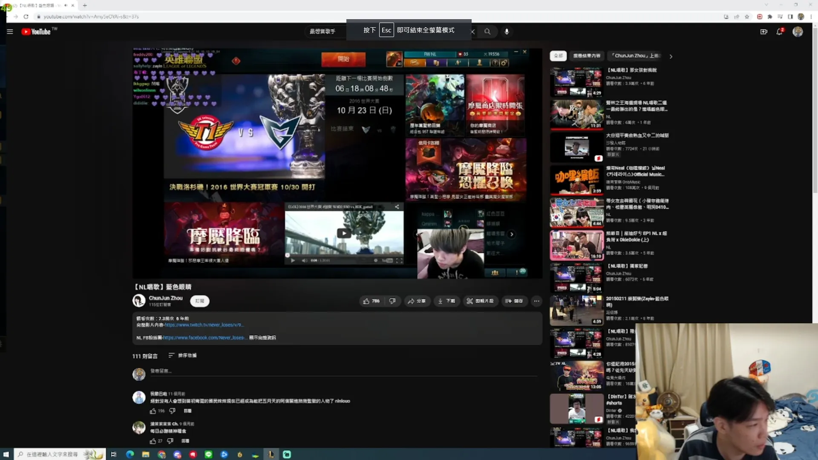Open a new browser tab
818x460 pixels.
85,6
